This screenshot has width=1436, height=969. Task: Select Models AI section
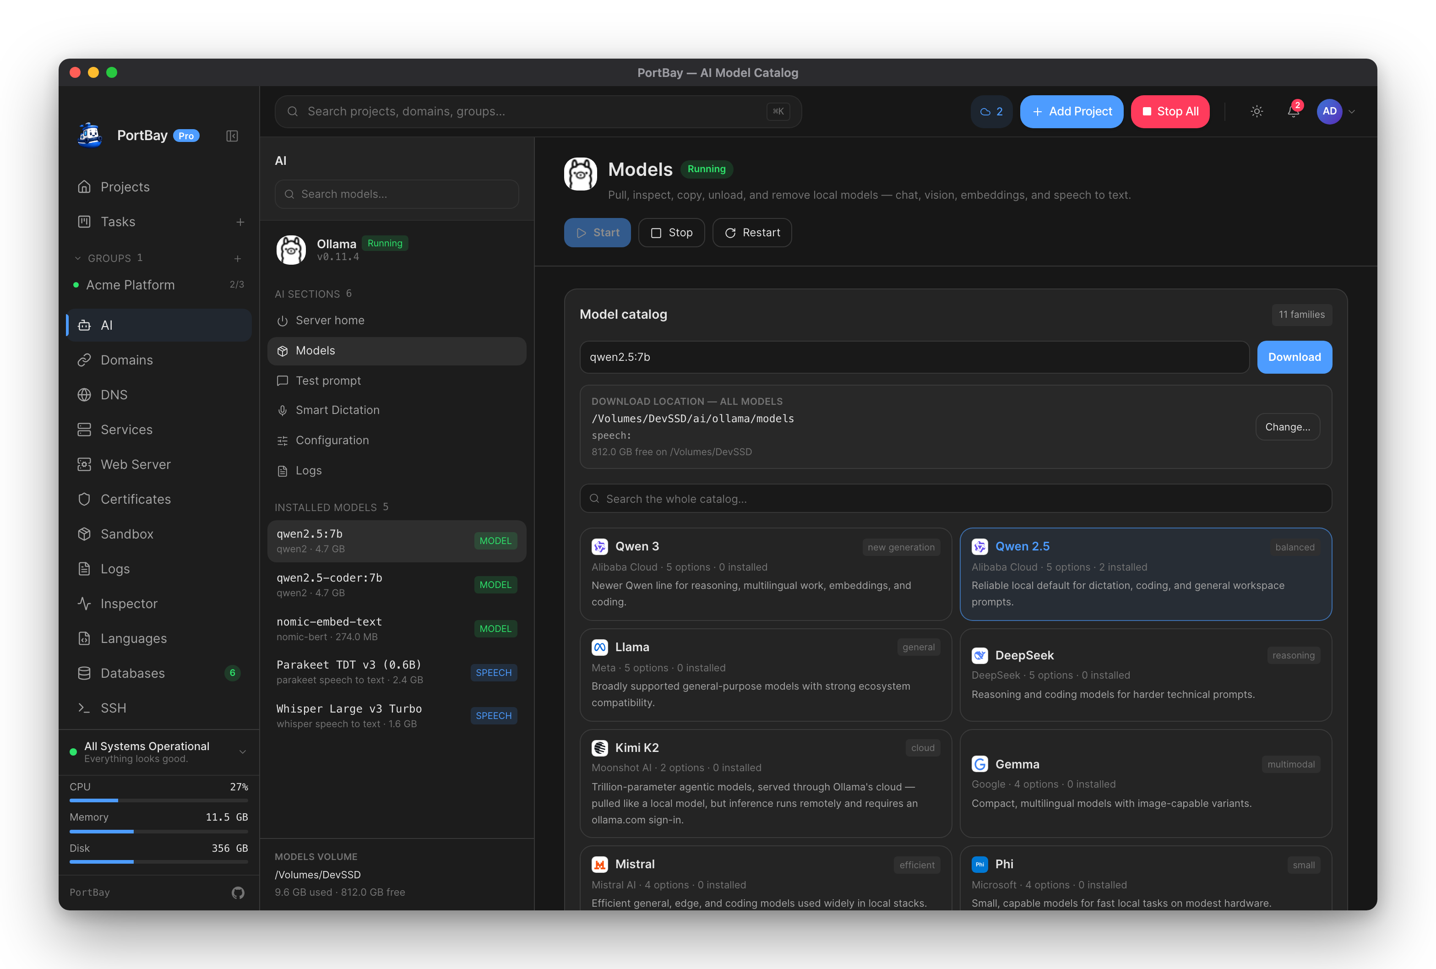pos(397,350)
